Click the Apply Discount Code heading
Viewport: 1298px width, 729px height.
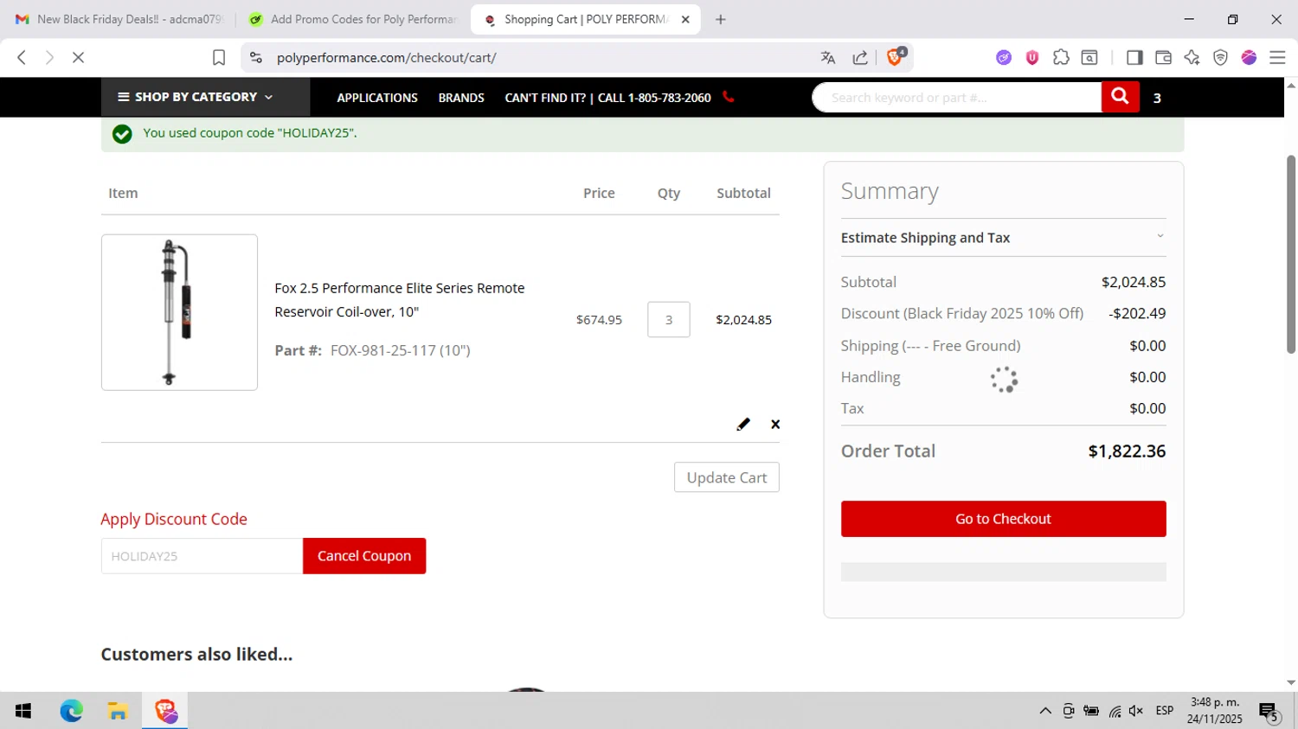tap(174, 519)
